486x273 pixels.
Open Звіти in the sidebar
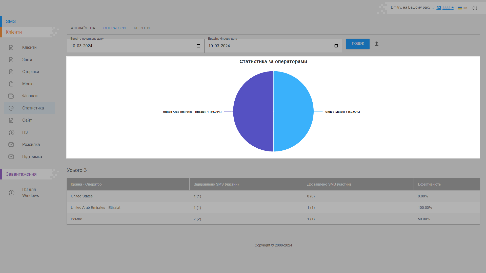tap(27, 60)
